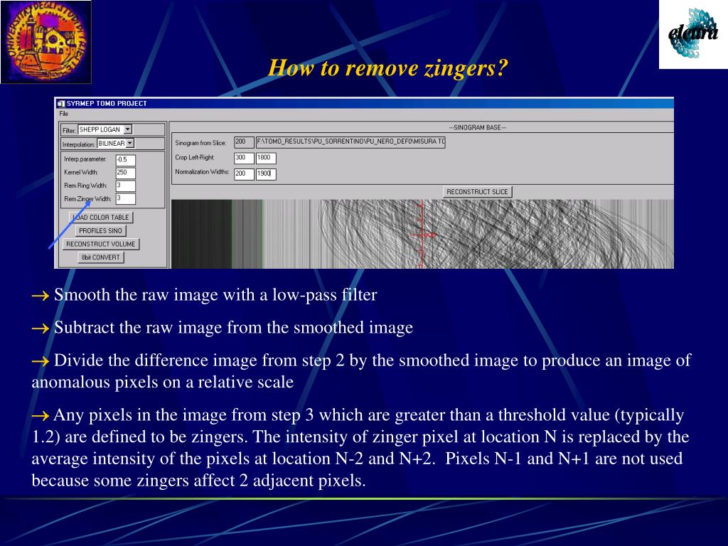Click the PROFILES SINO button
This screenshot has width=728, height=546.
100,231
